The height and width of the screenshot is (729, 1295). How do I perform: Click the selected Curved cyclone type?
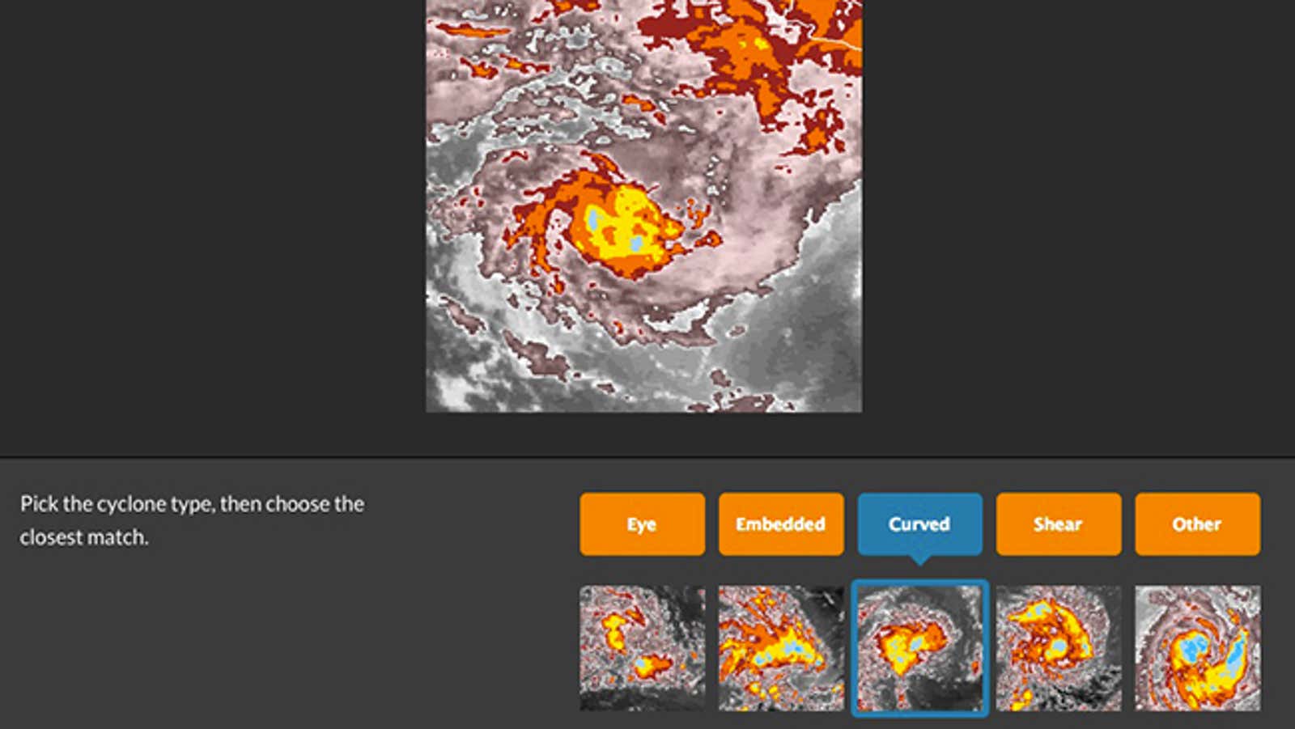[x=919, y=524]
